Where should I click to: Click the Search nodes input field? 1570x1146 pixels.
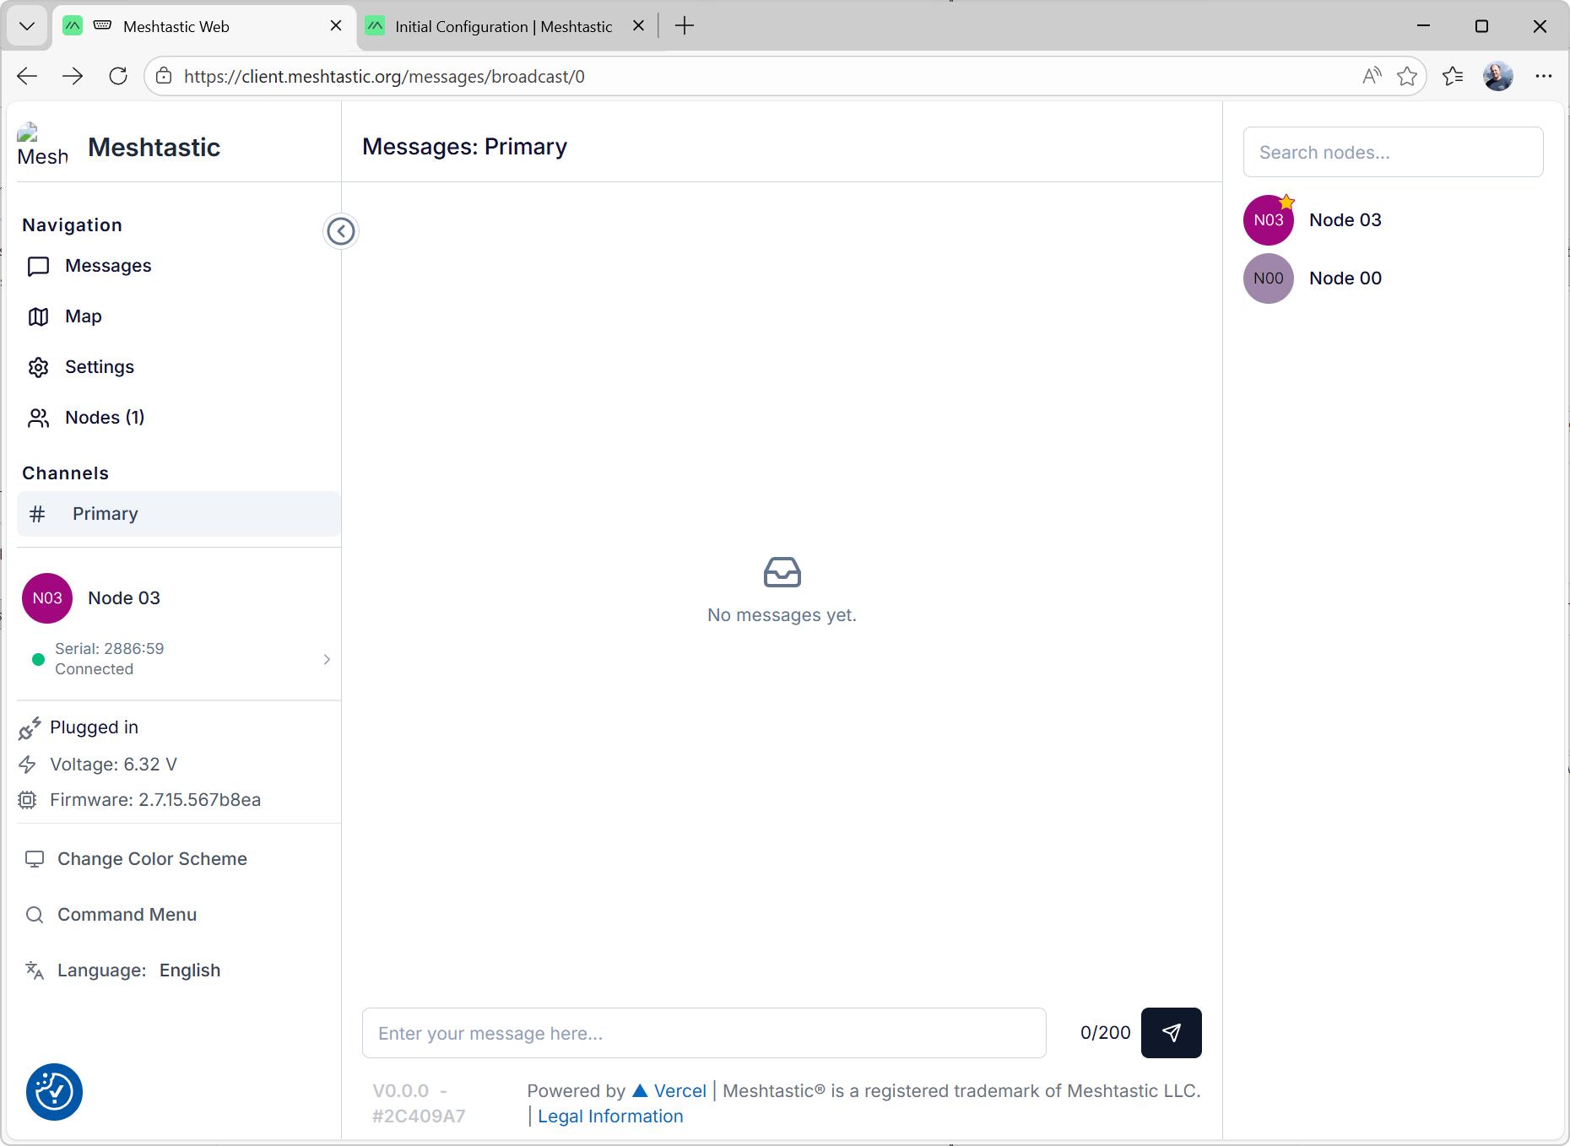coord(1392,152)
